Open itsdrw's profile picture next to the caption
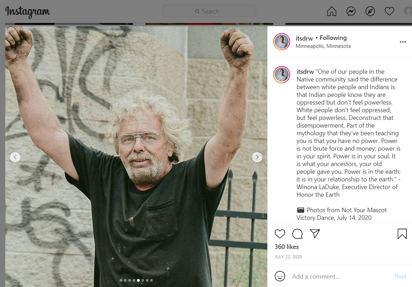Viewport: 412px width, 287px height. (x=282, y=75)
